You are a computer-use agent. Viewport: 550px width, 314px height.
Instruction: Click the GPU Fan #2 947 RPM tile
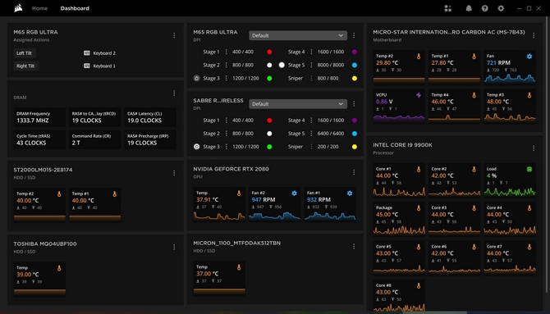[275, 205]
